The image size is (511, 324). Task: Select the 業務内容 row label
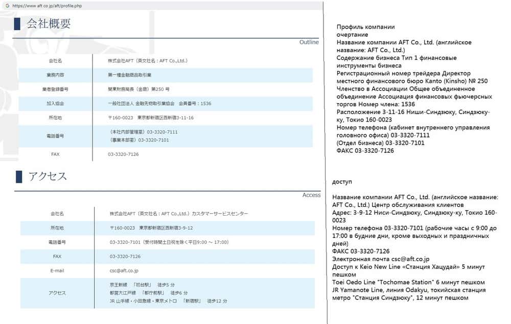[x=55, y=75]
